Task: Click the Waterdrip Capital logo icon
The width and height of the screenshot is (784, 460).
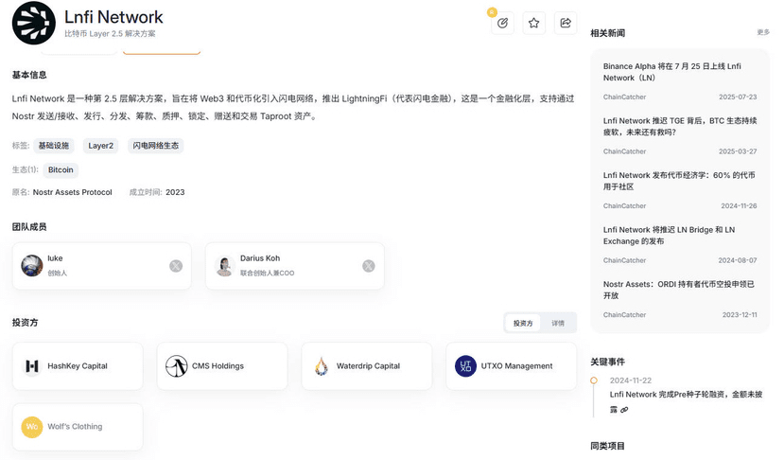Action: pyautogui.click(x=321, y=366)
